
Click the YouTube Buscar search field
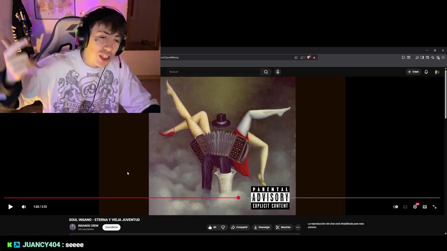(213, 72)
